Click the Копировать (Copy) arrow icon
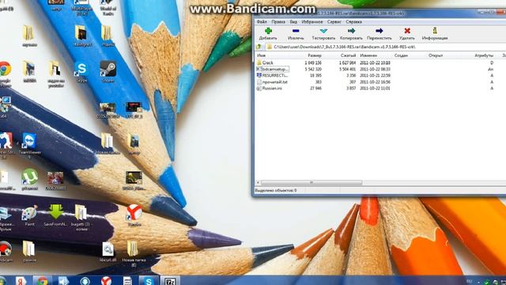Viewport: 506px width, 285px height. pos(351,31)
